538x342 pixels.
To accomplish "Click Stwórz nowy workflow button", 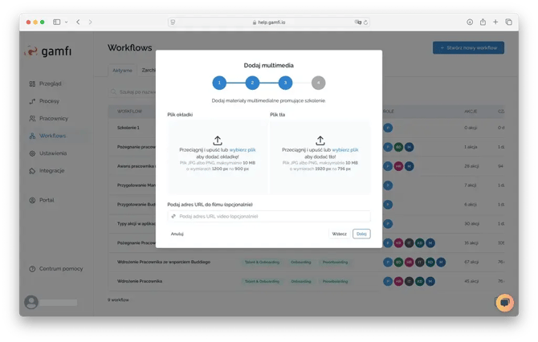I will (x=468, y=47).
